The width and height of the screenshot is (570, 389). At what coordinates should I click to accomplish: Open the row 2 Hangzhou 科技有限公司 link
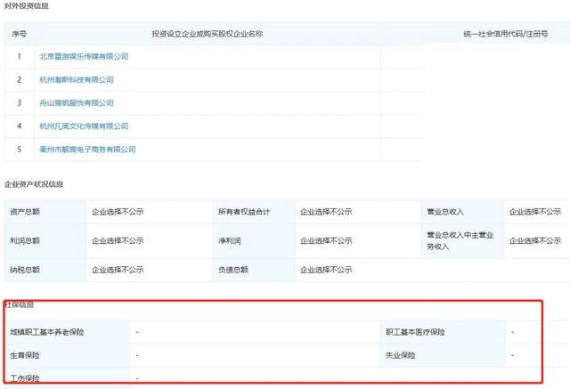tap(77, 79)
